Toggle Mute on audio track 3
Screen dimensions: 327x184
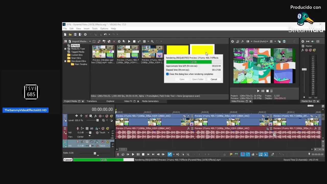103,128
